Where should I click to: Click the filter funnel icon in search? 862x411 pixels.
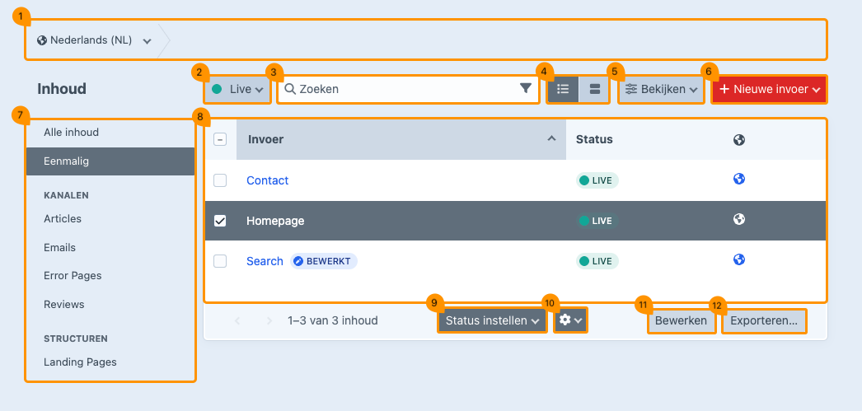pyautogui.click(x=526, y=89)
